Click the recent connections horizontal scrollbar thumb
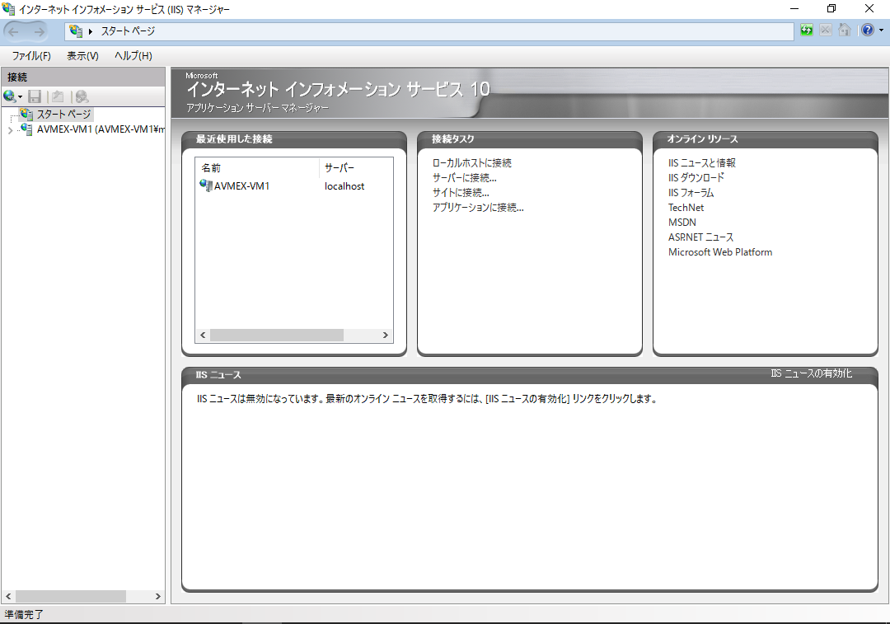 [276, 335]
